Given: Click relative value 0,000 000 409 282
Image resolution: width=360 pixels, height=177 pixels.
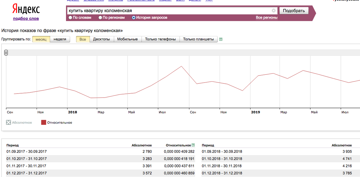Looking at the screenshot, I should pyautogui.click(x=179, y=151).
